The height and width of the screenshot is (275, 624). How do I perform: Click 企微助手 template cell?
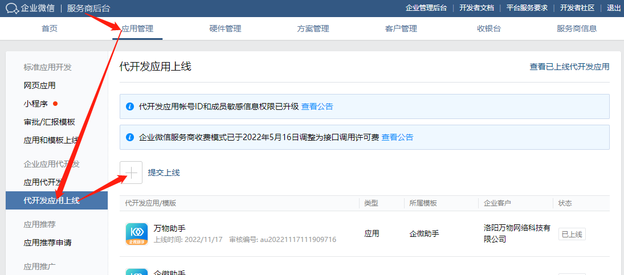coord(424,233)
